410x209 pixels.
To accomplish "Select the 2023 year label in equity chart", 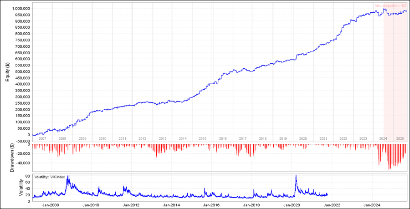I will click(x=363, y=138).
